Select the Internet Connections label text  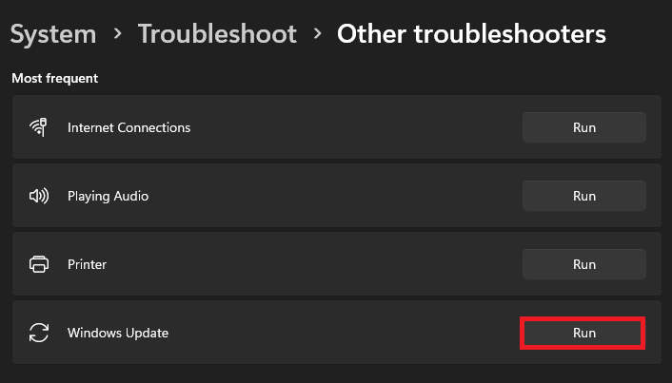pos(128,127)
